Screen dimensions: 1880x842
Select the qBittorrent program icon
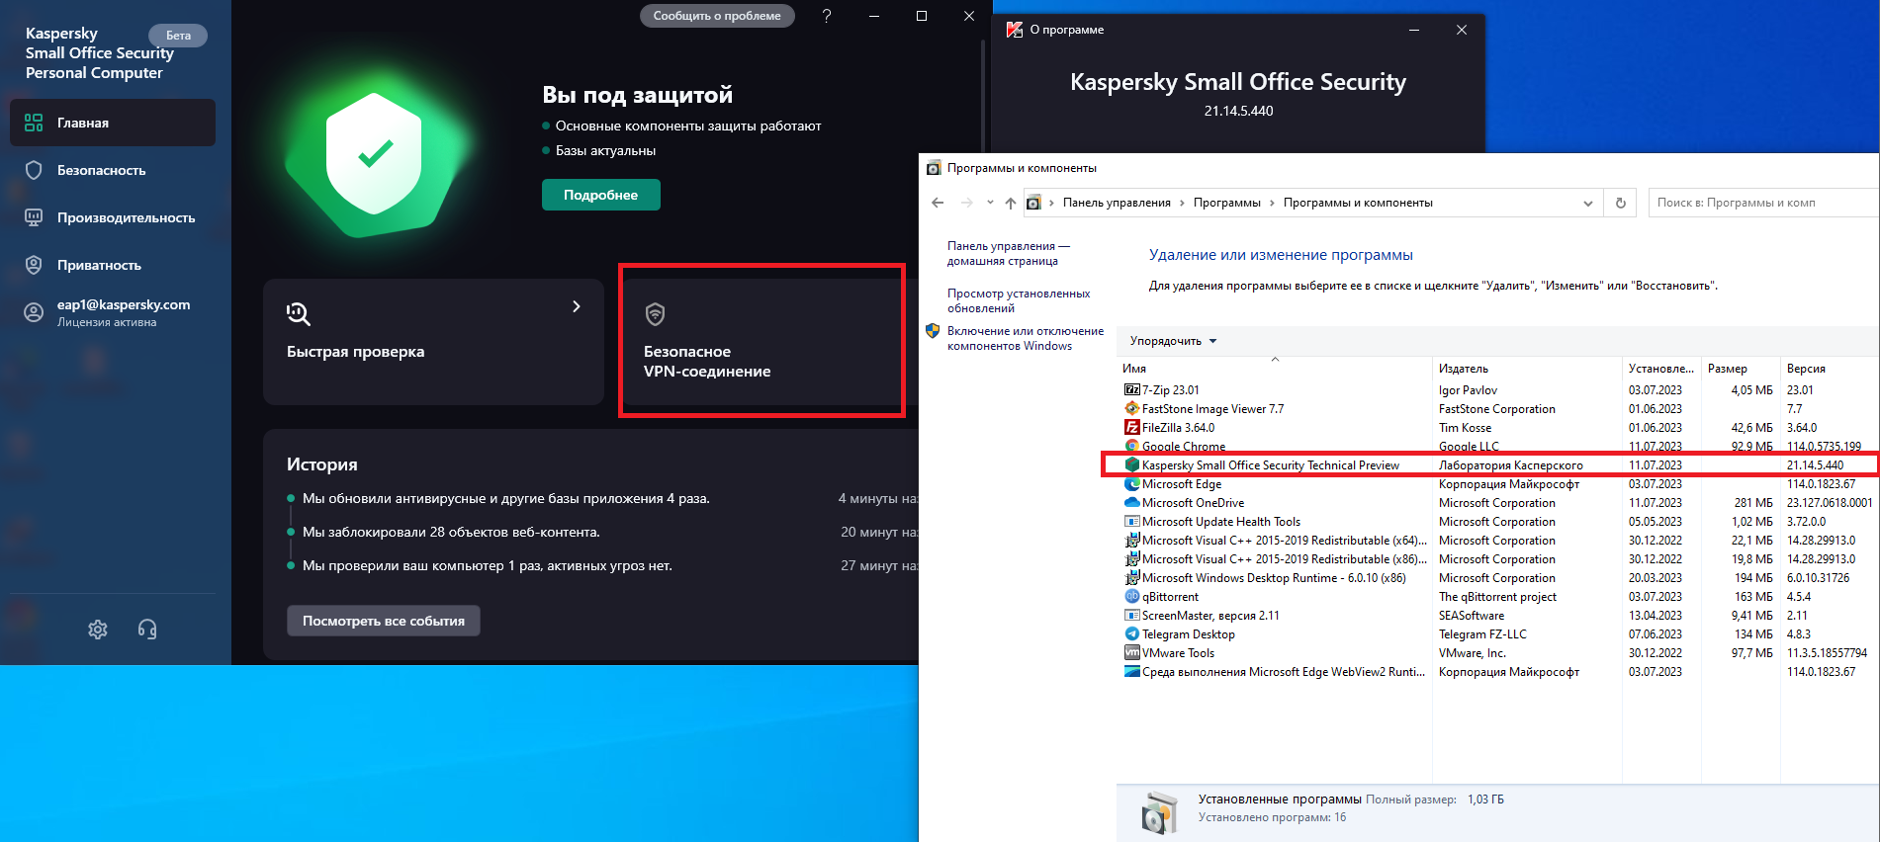[1132, 596]
